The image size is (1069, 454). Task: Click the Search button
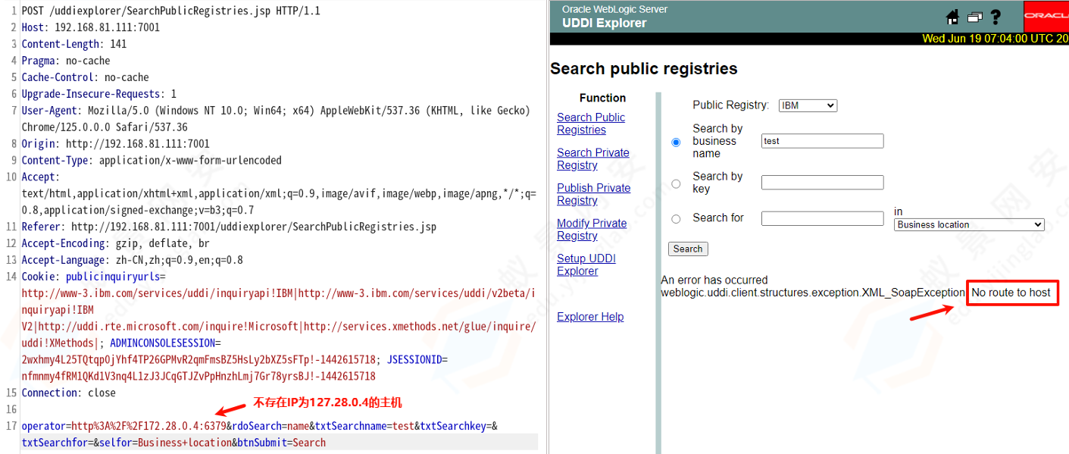[688, 249]
